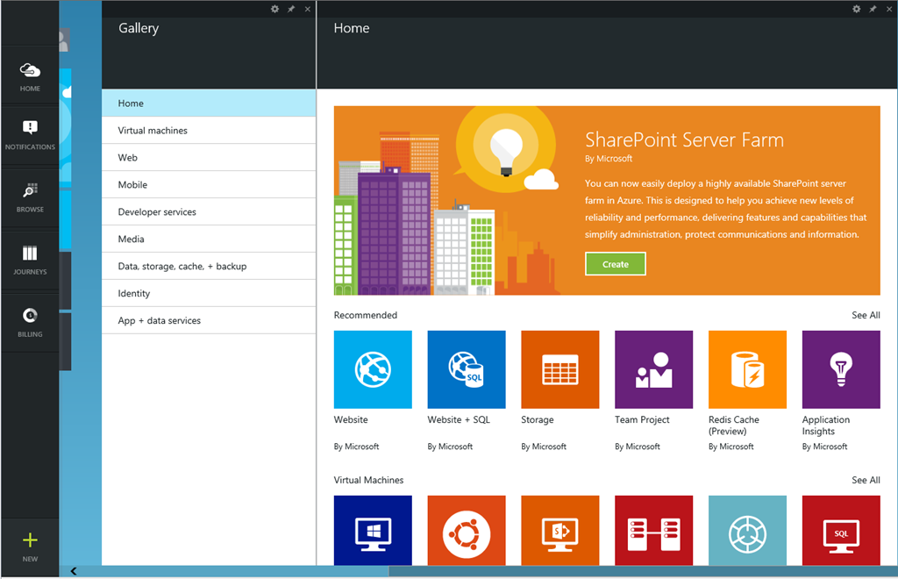Select the Redis Cache tile icon
This screenshot has width=898, height=579.
click(747, 369)
